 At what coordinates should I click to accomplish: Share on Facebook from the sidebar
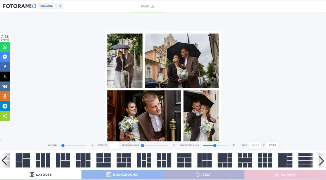[x=5, y=67]
